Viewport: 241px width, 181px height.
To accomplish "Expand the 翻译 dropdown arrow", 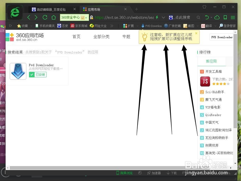I will click(x=215, y=26).
